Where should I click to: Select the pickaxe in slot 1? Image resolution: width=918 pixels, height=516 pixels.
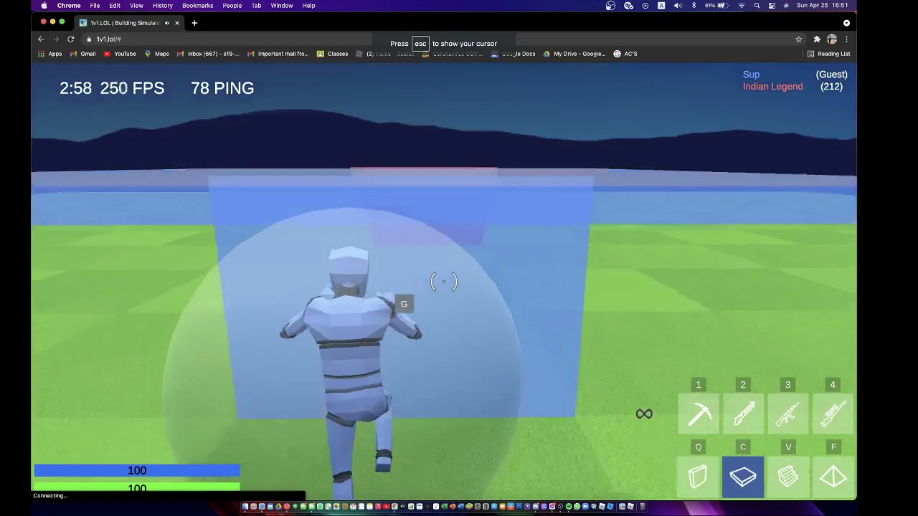click(x=699, y=414)
